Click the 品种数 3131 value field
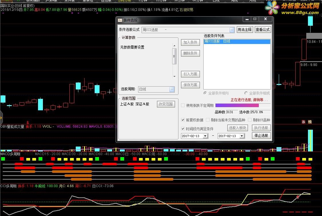This screenshot has height=216, width=322. [x=232, y=112]
